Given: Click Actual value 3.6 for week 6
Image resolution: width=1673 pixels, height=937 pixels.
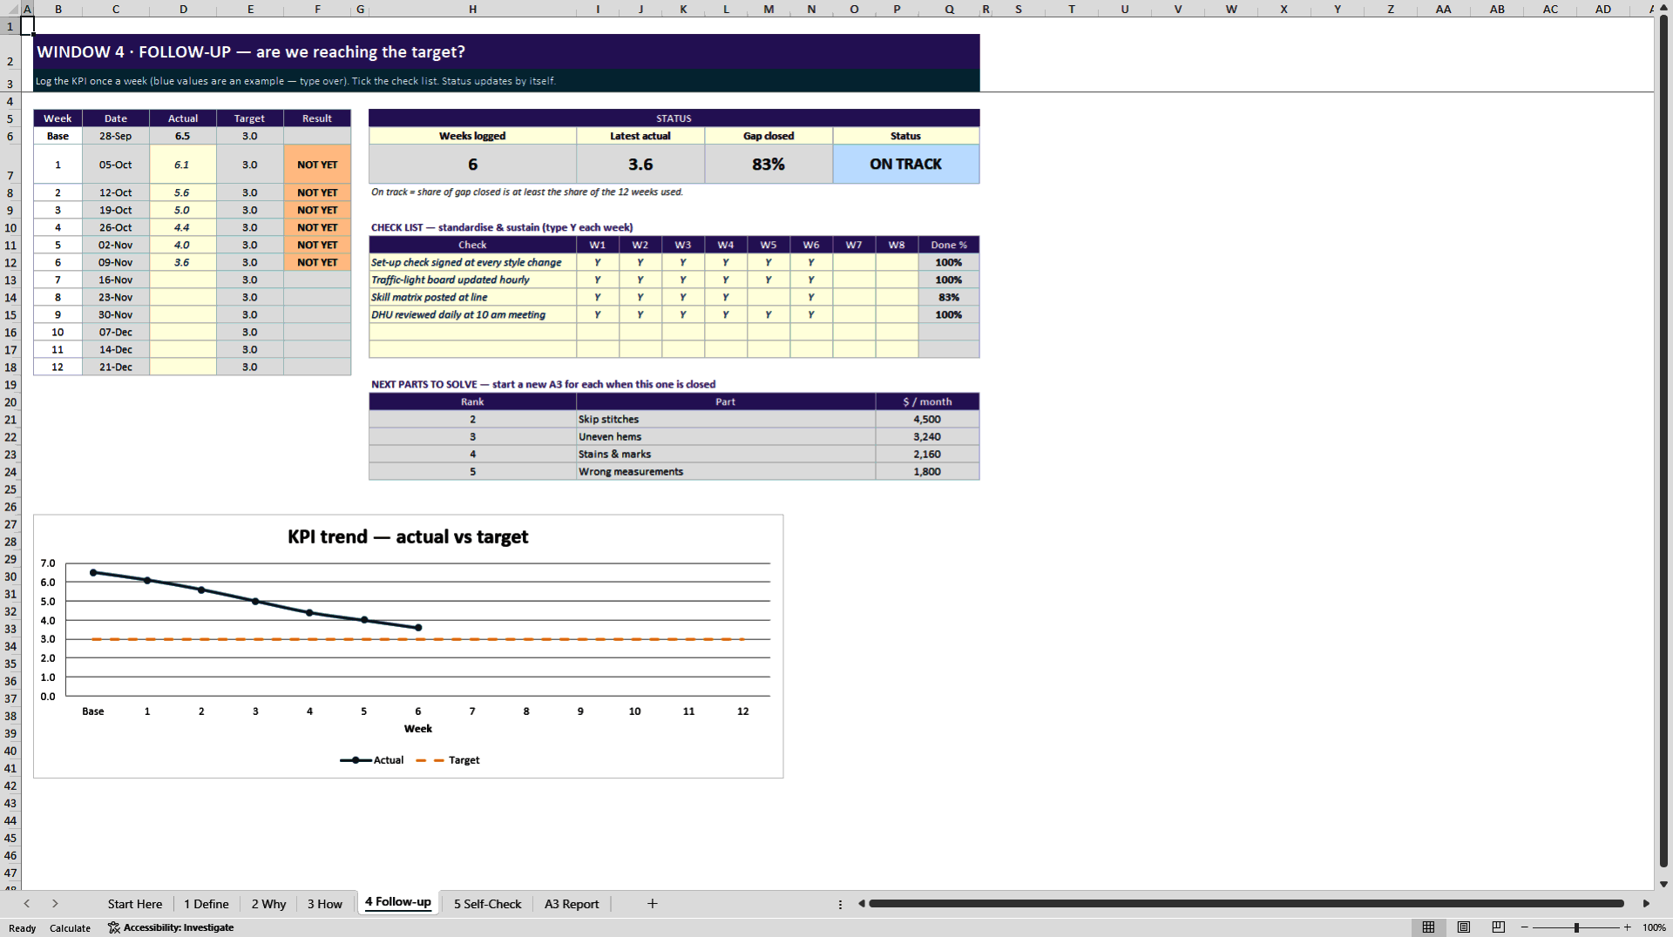Looking at the screenshot, I should (x=183, y=262).
